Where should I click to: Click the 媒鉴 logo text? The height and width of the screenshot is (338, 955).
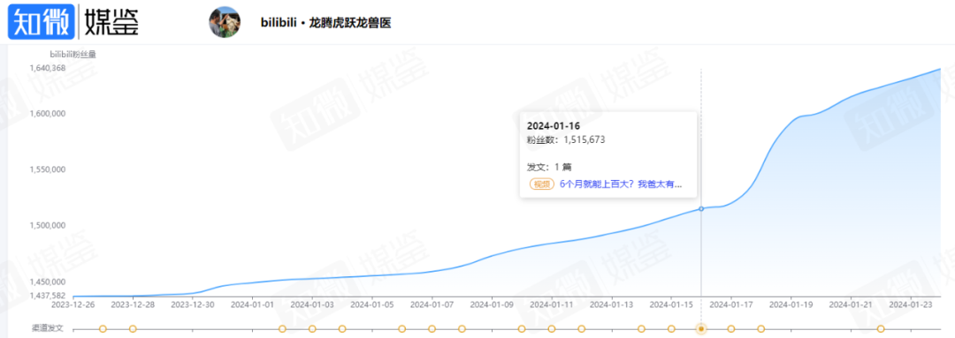(x=111, y=22)
